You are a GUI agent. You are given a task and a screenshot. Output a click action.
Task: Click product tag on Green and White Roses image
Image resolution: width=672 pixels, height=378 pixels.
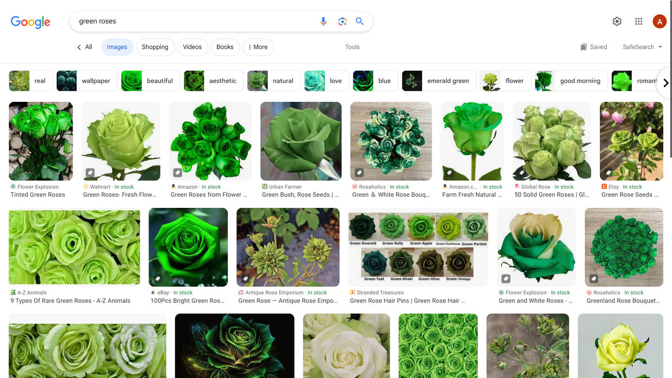point(506,278)
